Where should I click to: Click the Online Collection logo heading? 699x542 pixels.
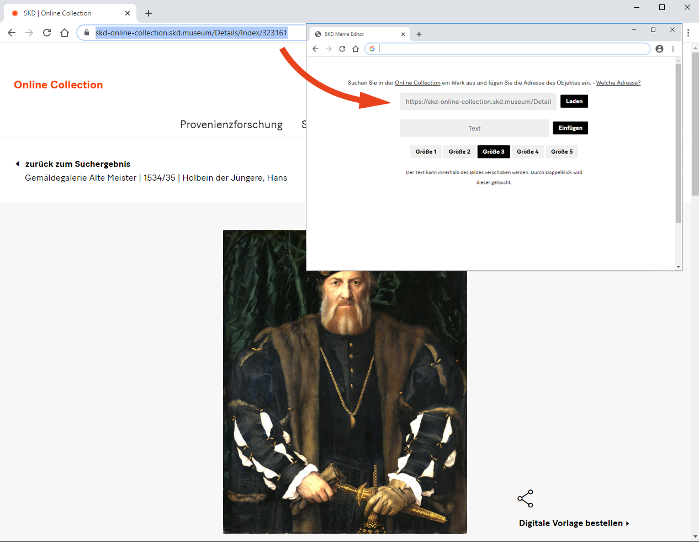(x=59, y=85)
